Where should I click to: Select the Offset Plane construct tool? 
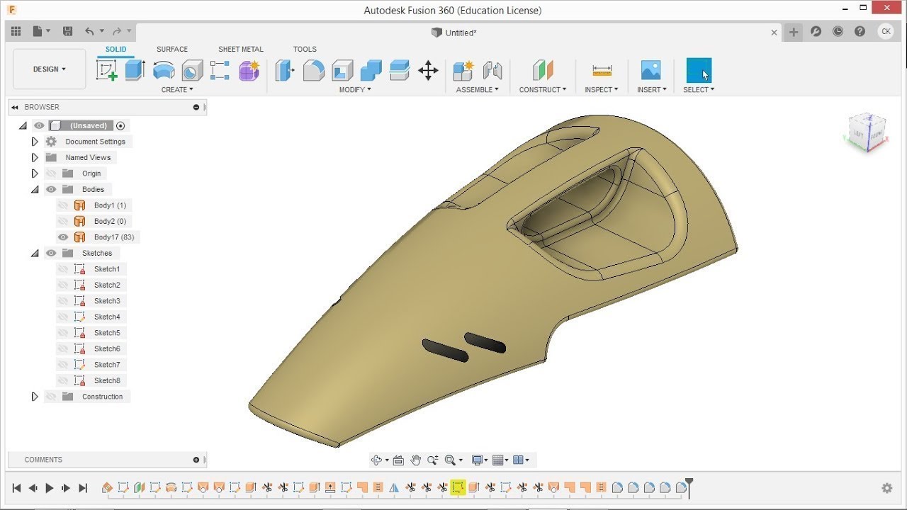543,70
